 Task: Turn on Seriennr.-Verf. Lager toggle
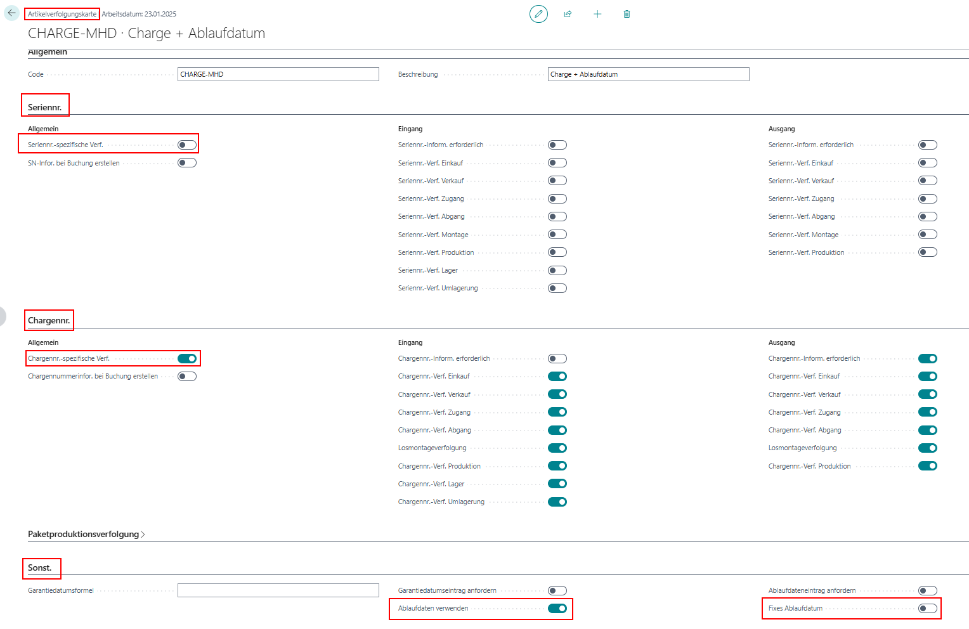[557, 270]
